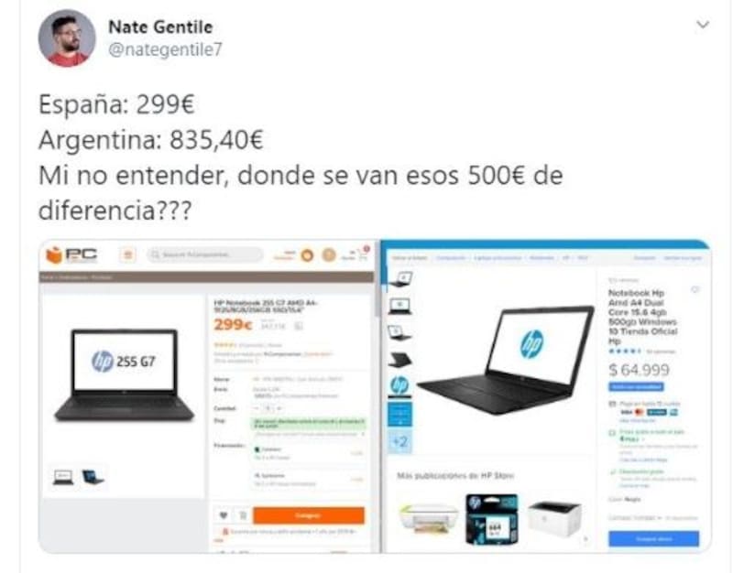Image resolution: width=733 pixels, height=573 pixels.
Task: Select the HP logo thumbnail in the gallery
Action: pyautogui.click(x=399, y=385)
